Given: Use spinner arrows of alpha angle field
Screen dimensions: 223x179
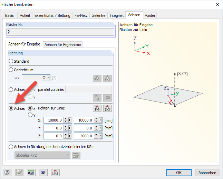Looking at the screenshot, I should (x=44, y=77).
